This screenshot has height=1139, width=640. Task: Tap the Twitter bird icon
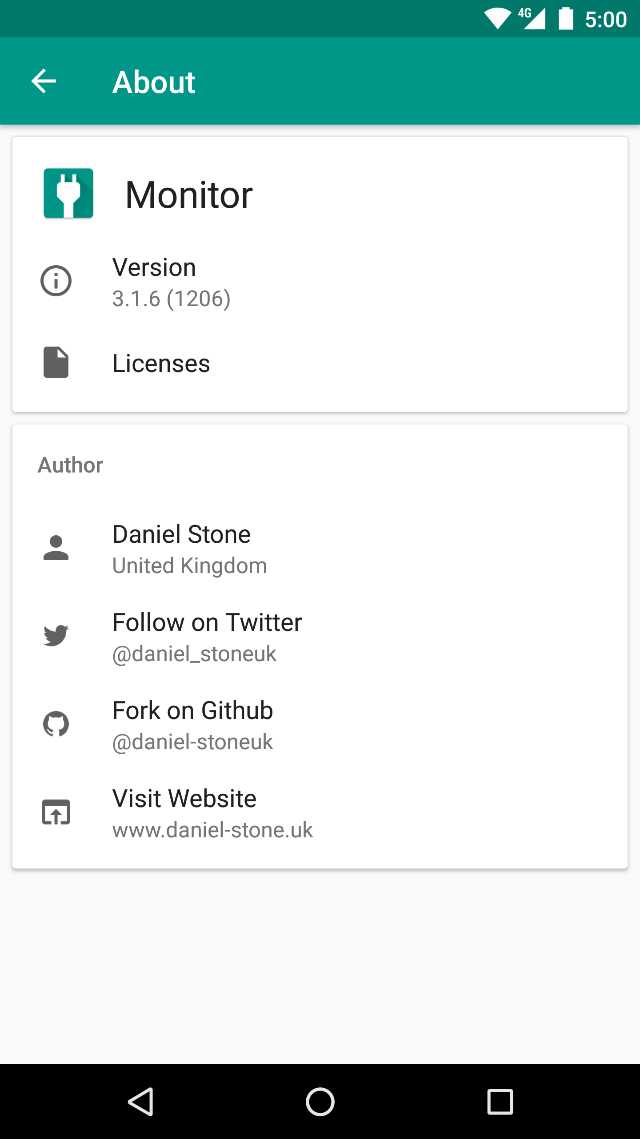(56, 635)
